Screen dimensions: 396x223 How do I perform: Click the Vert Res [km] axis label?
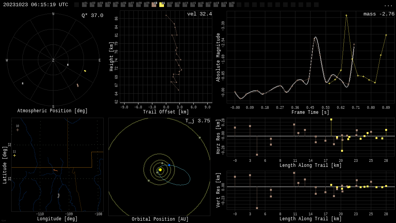pos(218,190)
